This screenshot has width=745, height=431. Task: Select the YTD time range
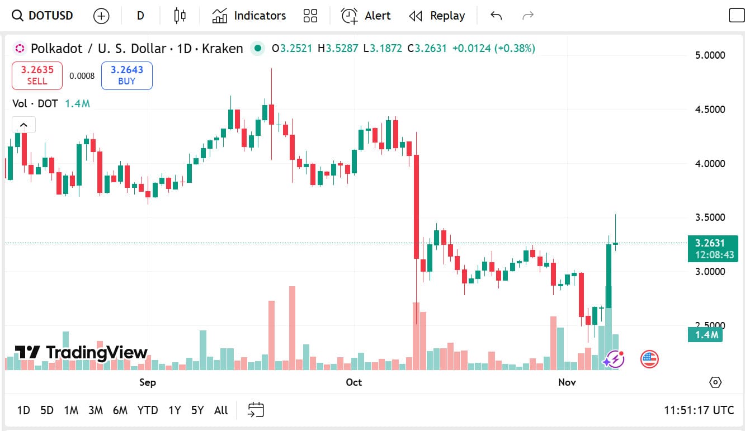tap(148, 410)
